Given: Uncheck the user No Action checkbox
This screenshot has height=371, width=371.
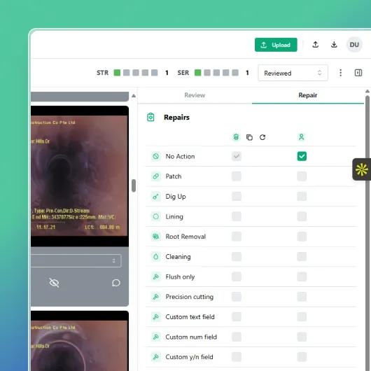Looking at the screenshot, I should pyautogui.click(x=302, y=156).
